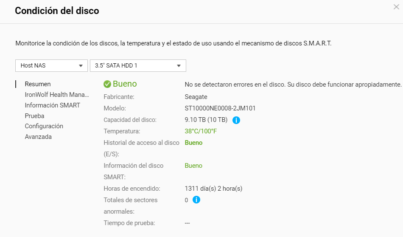403x237 pixels.
Task: Open the Configuración section
Action: (44, 126)
